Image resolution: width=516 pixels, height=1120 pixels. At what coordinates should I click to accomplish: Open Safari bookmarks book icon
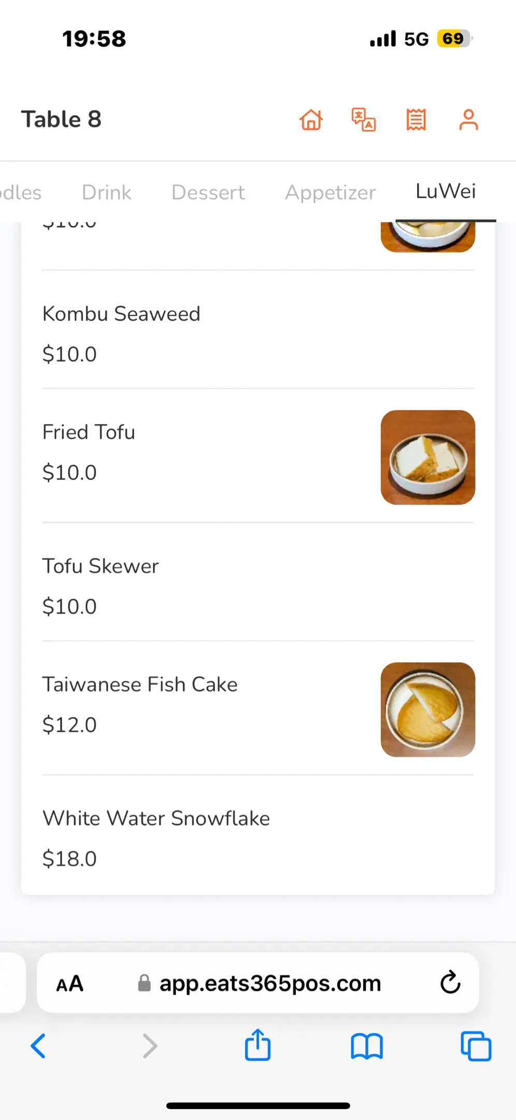tap(367, 1046)
